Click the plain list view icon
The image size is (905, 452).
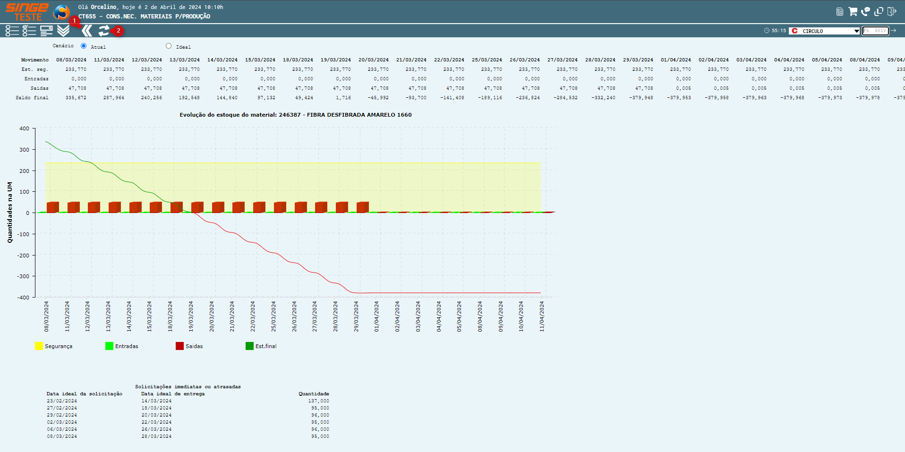[12, 31]
